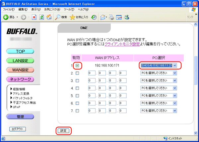Click the ネットワーク navigation button
This screenshot has height=142, width=199.
click(x=20, y=79)
